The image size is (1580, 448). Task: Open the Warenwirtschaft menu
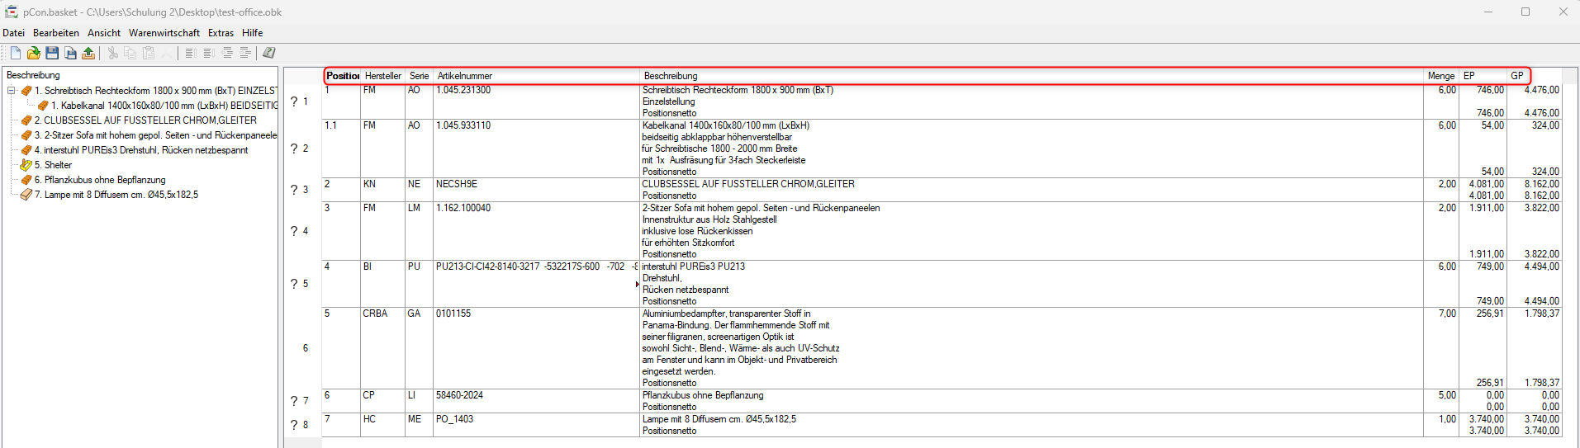click(x=164, y=33)
